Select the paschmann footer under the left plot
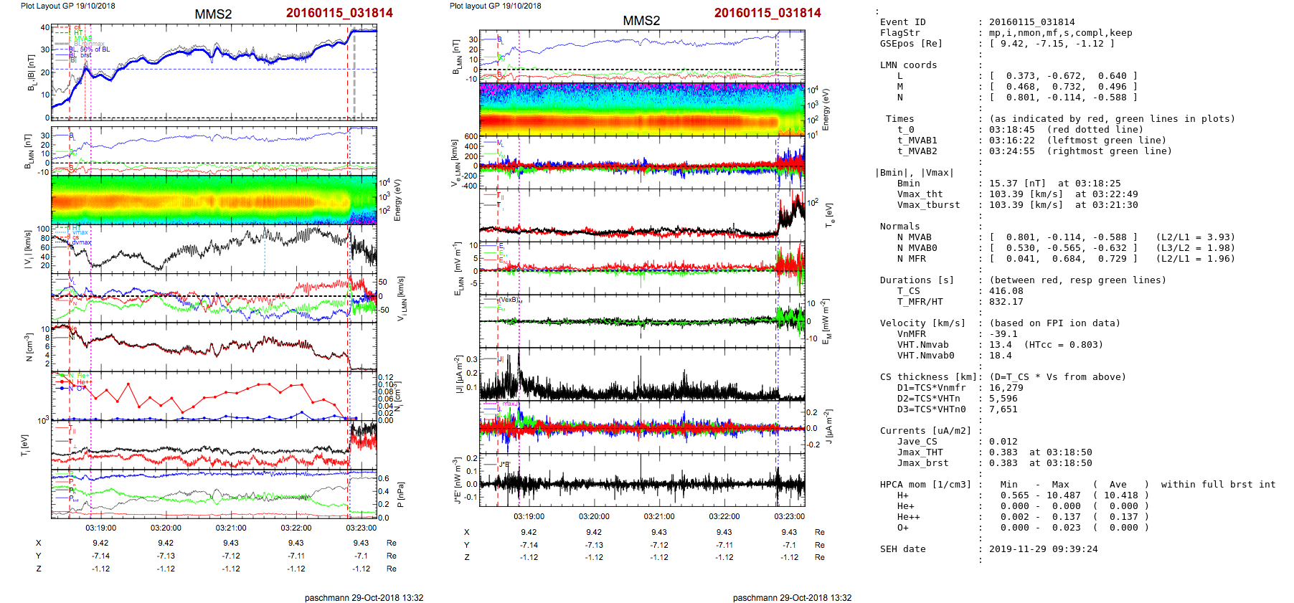Image resolution: width=1294 pixels, height=603 pixels. pos(364,597)
